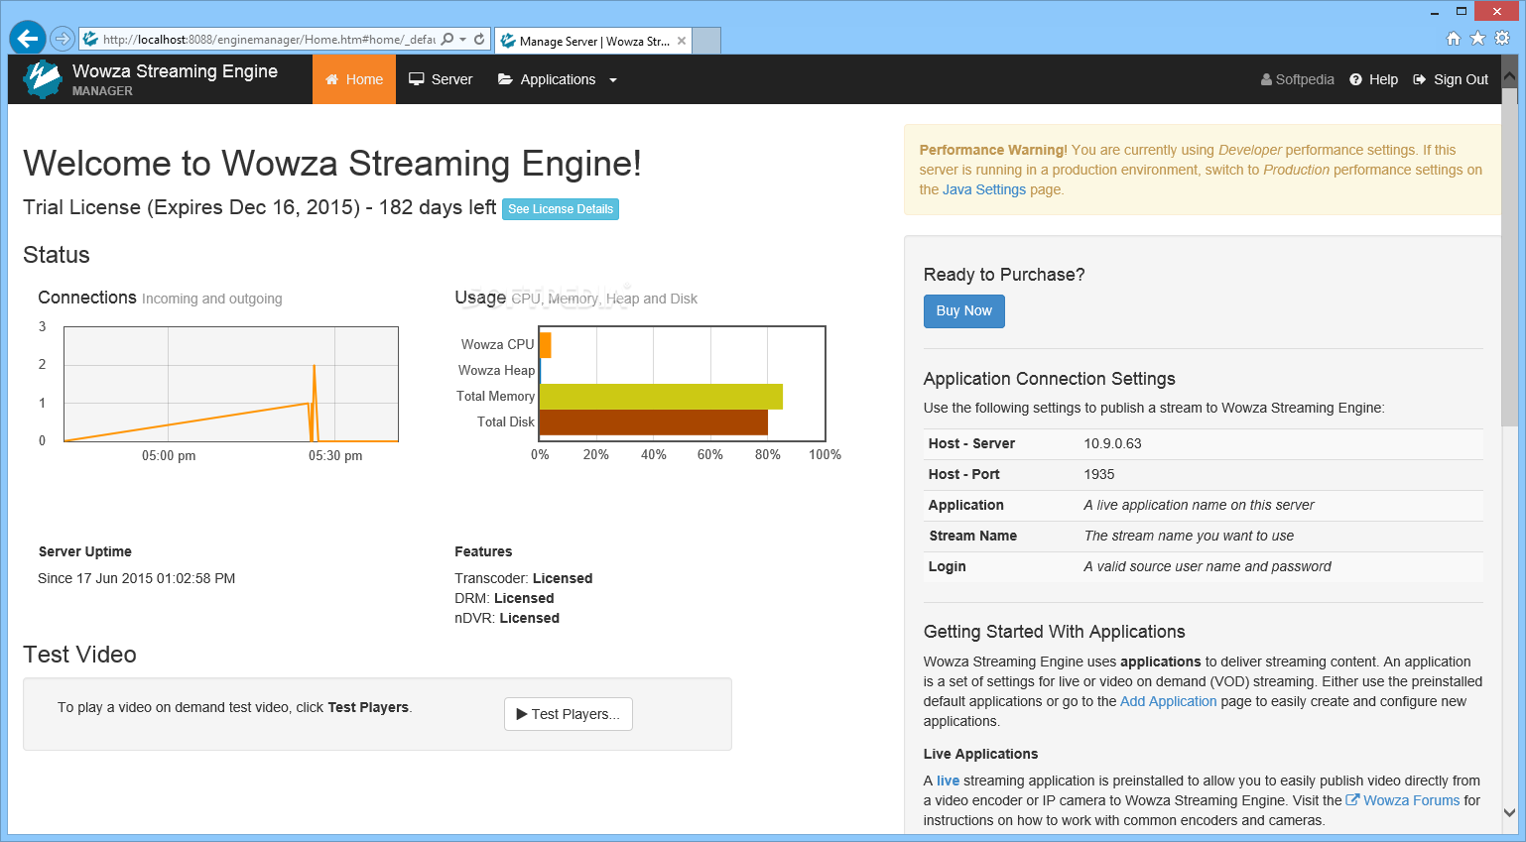
Task: Click the Wowza Streaming Engine logo
Action: point(42,78)
